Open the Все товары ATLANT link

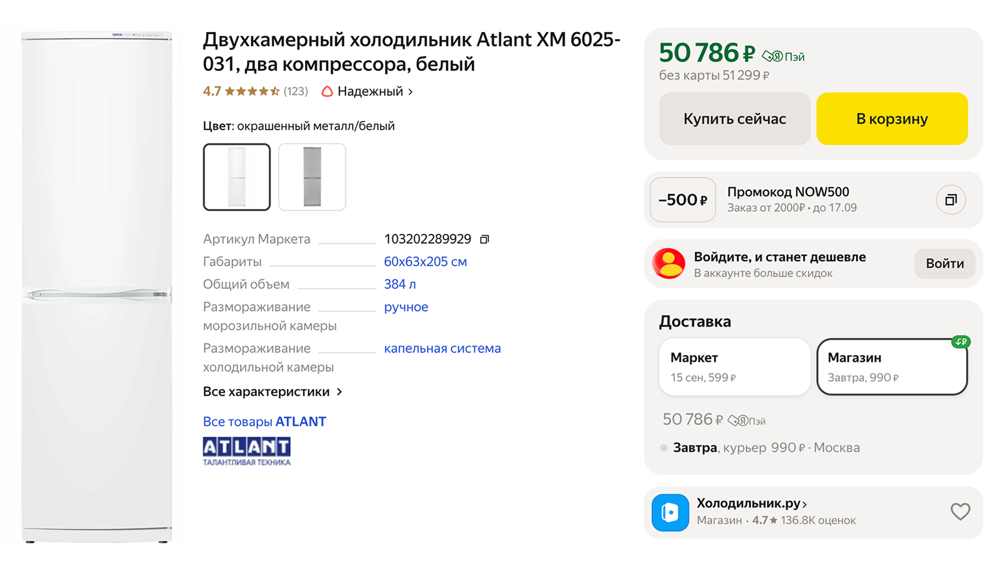tap(264, 421)
